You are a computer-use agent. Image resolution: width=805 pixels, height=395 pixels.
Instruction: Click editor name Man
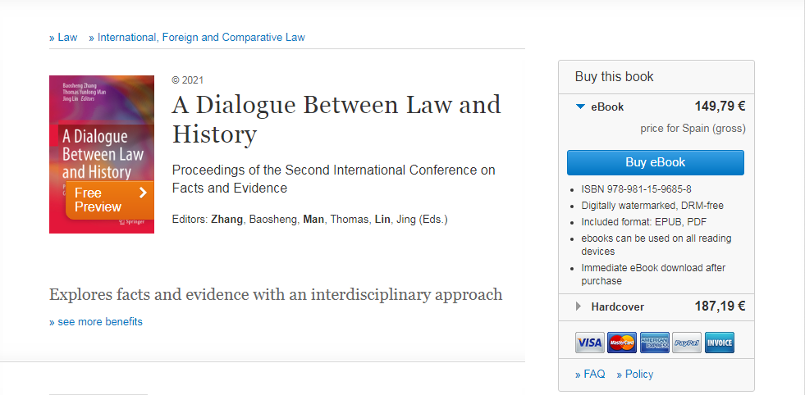click(x=313, y=220)
